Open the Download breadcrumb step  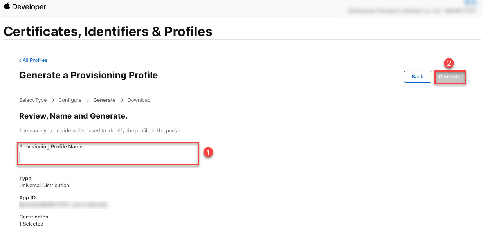tap(139, 100)
